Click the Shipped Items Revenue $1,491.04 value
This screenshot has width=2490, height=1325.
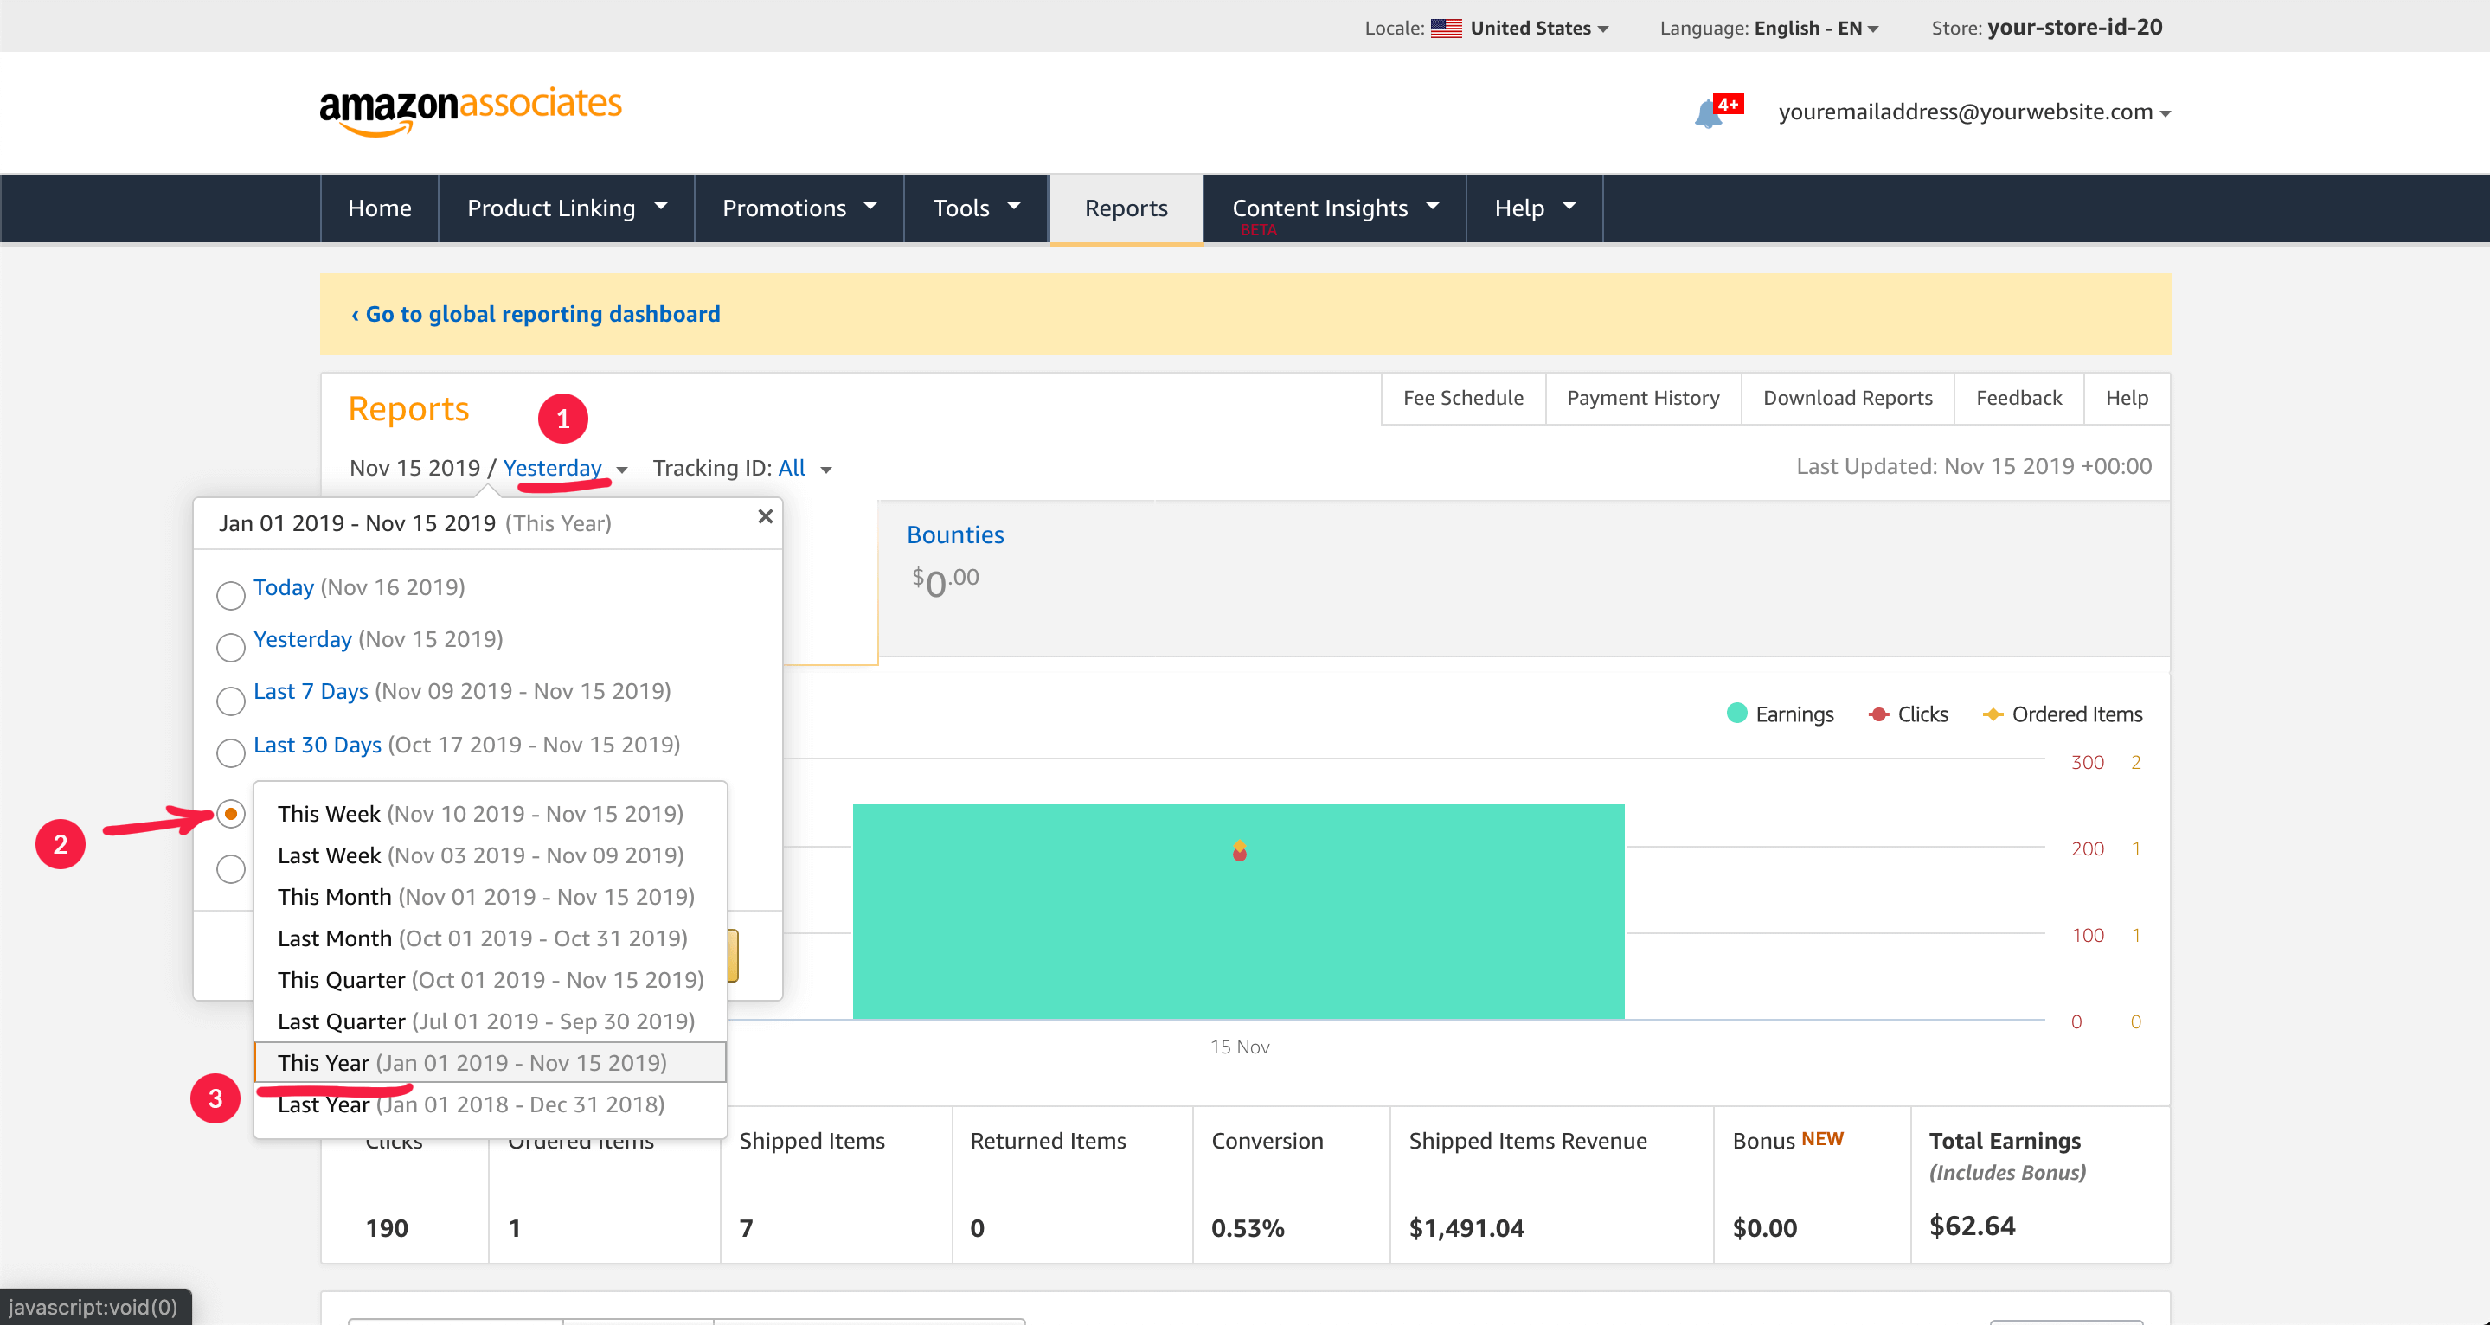[1466, 1228]
